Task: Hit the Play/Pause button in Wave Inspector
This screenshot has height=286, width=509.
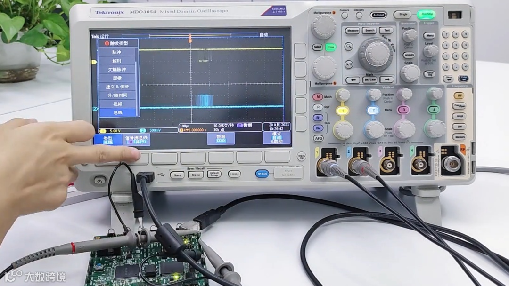Action: [349, 64]
